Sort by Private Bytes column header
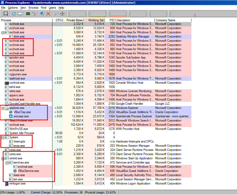Viewport: 237px width, 195px height. (x=74, y=20)
